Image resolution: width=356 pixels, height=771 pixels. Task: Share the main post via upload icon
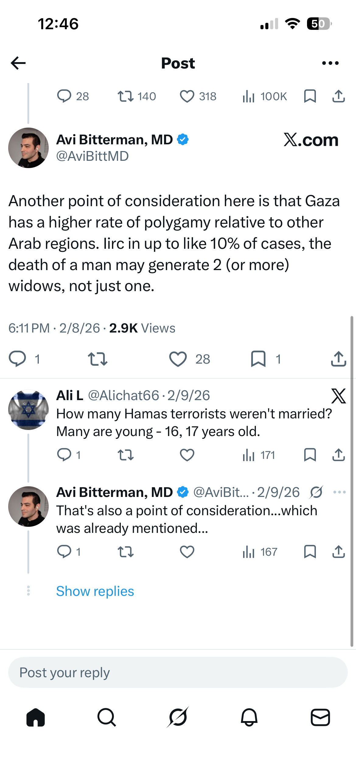point(339,359)
